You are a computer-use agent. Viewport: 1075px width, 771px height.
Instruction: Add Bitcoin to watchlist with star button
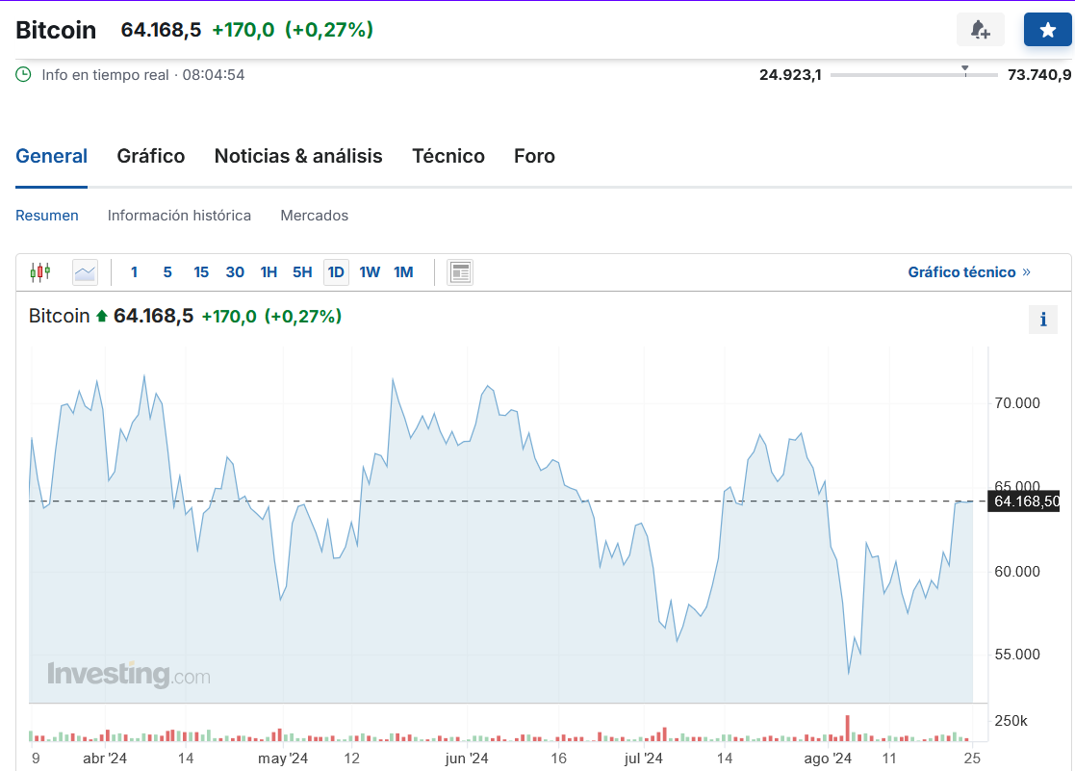[1048, 30]
